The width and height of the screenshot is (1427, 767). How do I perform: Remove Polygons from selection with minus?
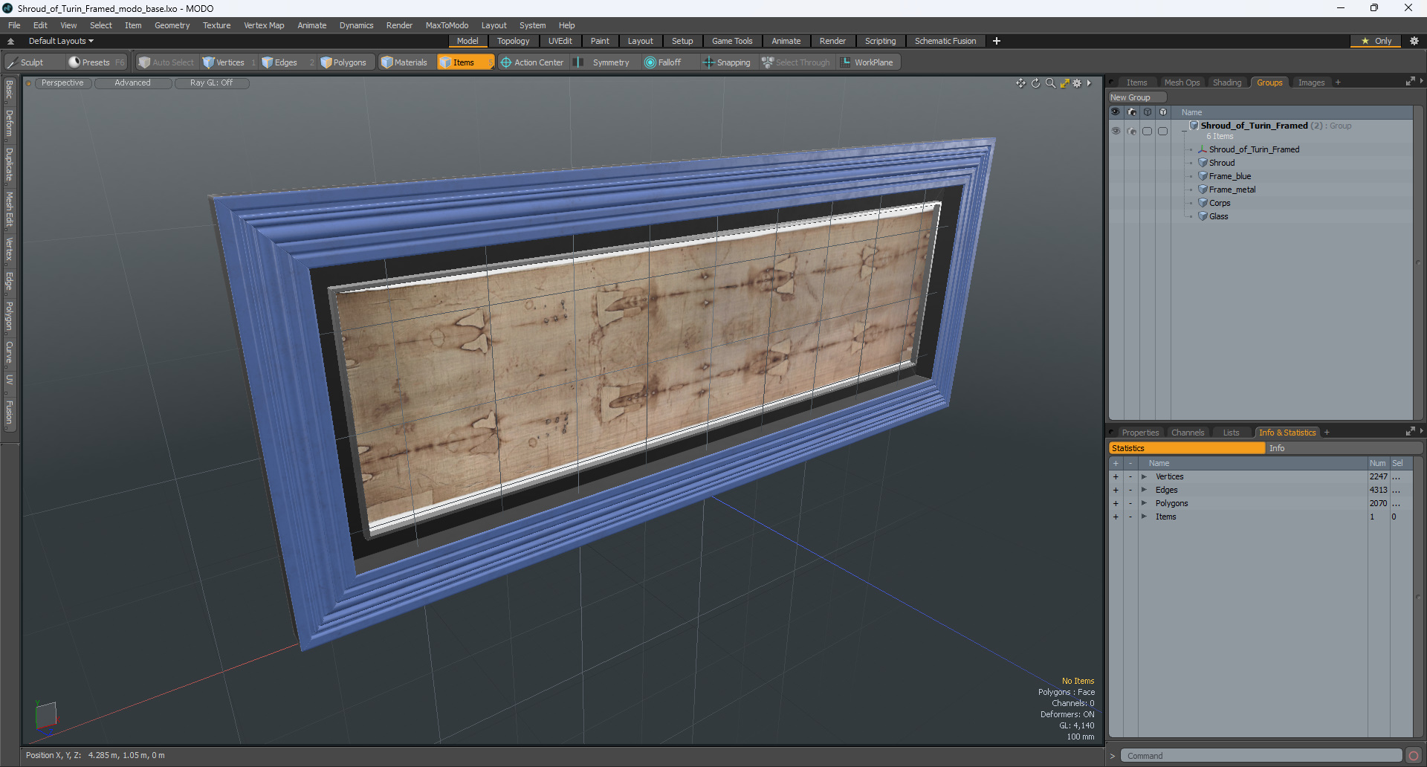pyautogui.click(x=1130, y=503)
